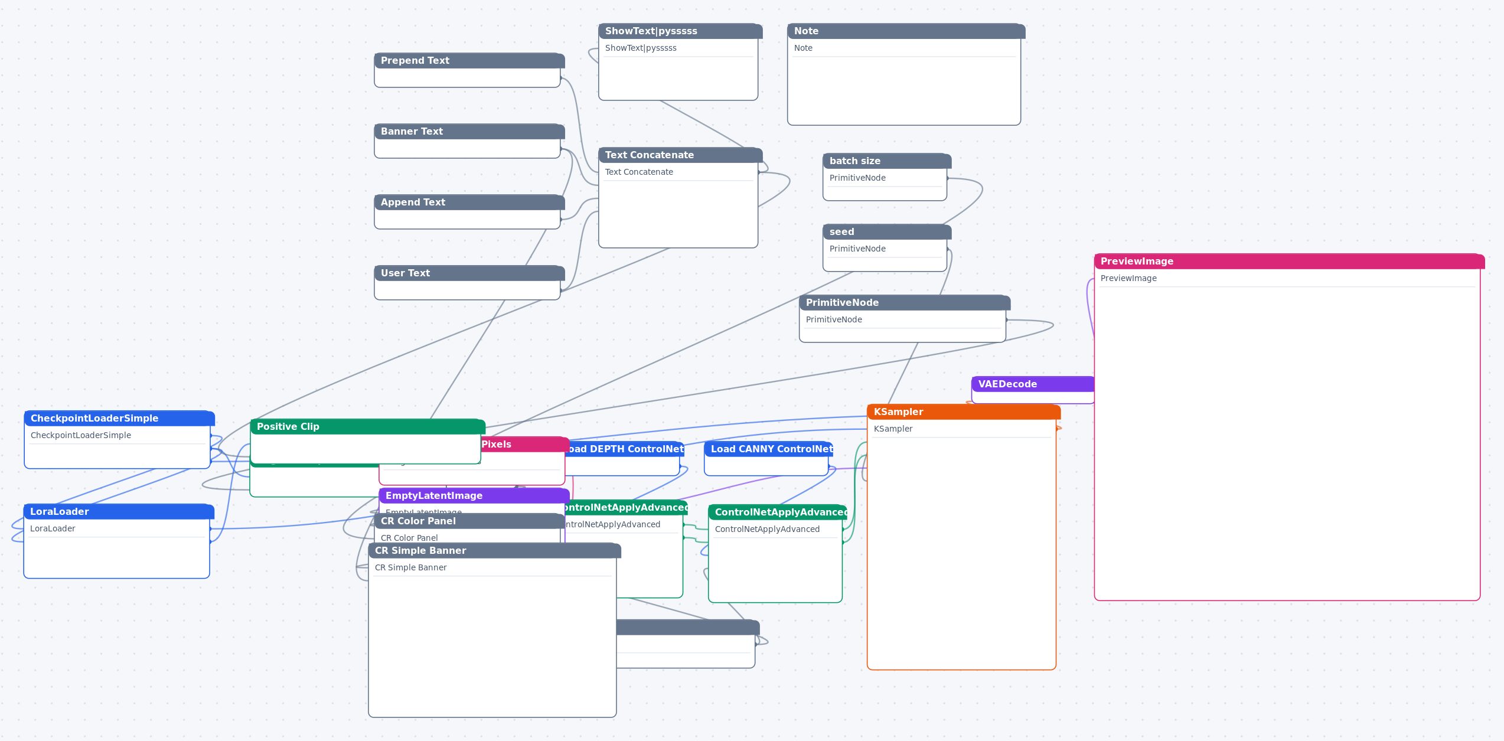
Task: Select the Prepend Text node header
Action: click(469, 61)
